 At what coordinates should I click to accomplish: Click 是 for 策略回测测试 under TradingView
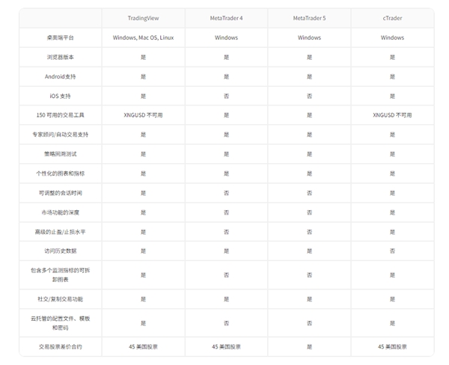[143, 154]
